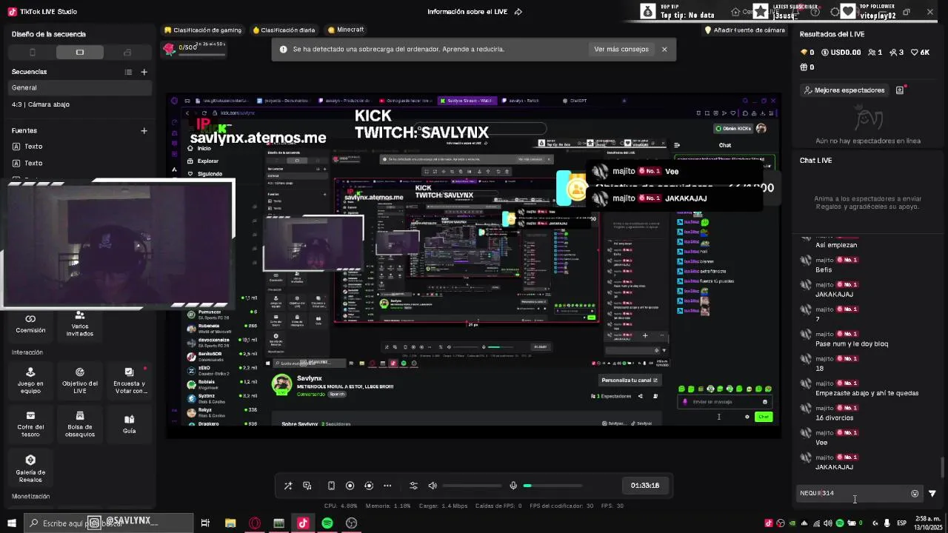Open Mejores espectadores panel
Image resolution: width=948 pixels, height=533 pixels.
pyautogui.click(x=844, y=90)
